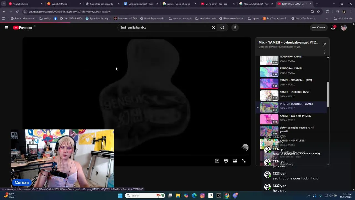The width and height of the screenshot is (355, 200).
Task: Open File Explorer from the taskbar
Action: coord(178,196)
